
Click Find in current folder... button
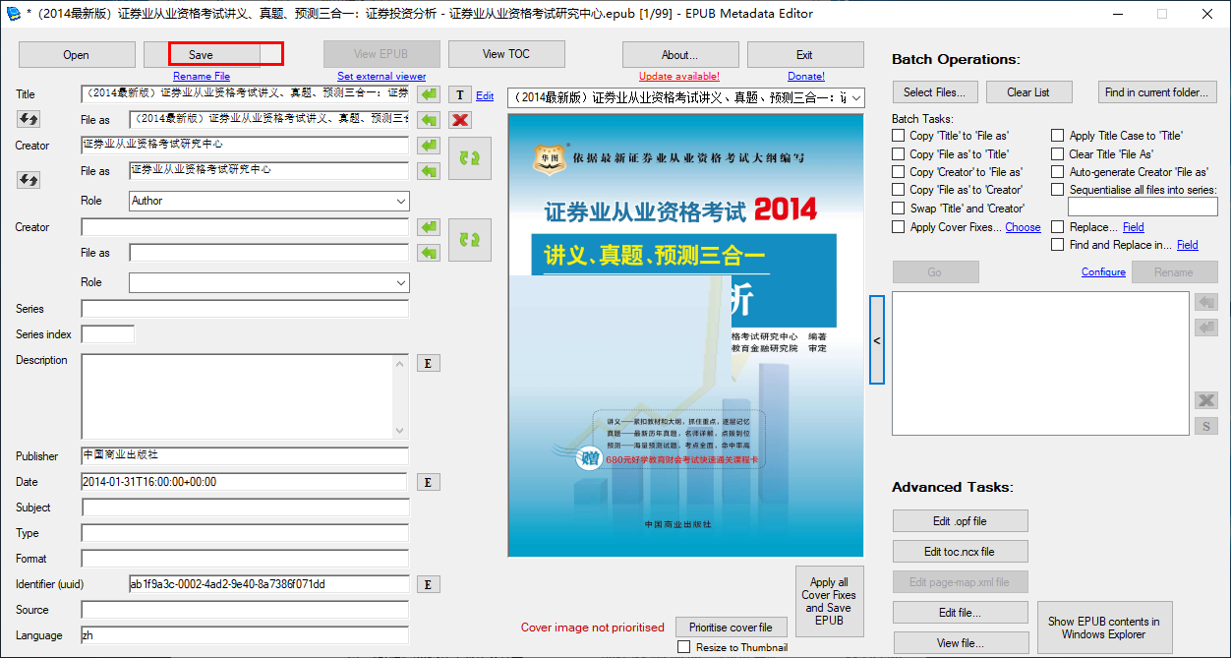pos(1158,92)
